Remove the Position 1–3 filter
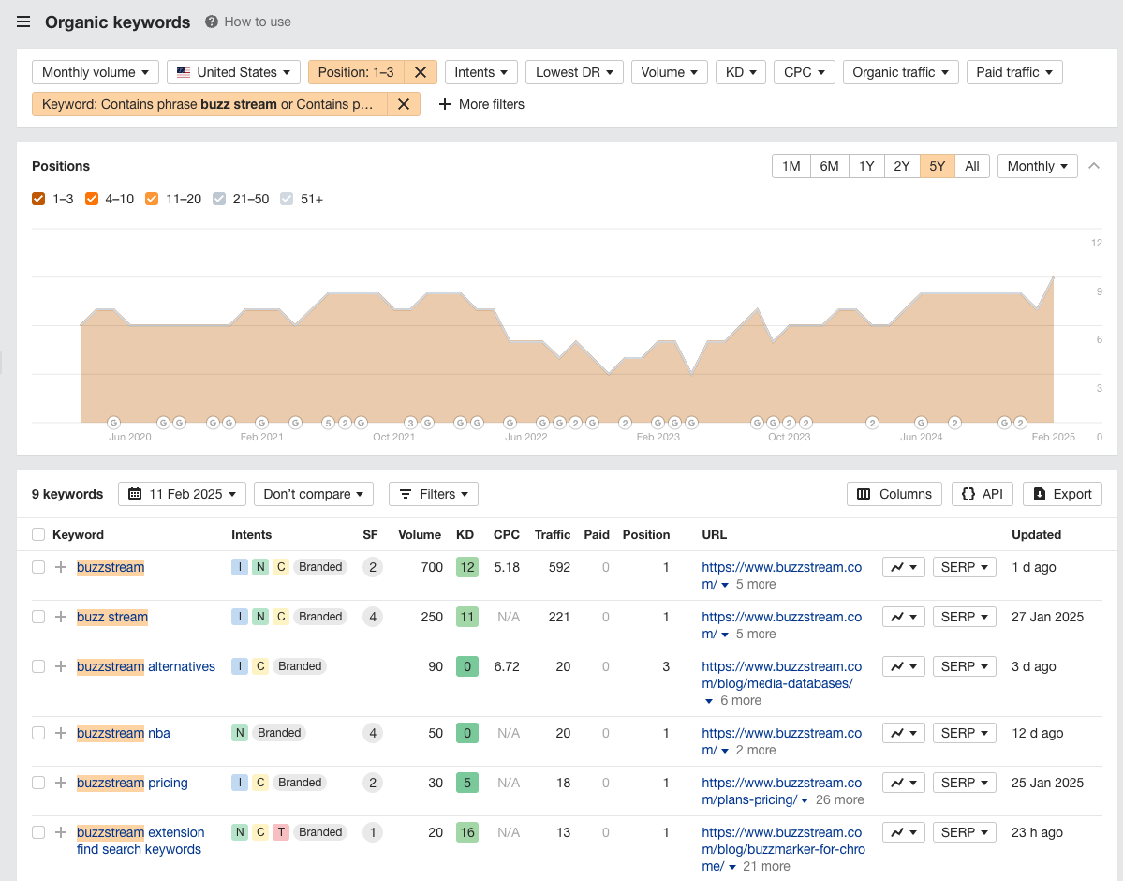 point(421,72)
